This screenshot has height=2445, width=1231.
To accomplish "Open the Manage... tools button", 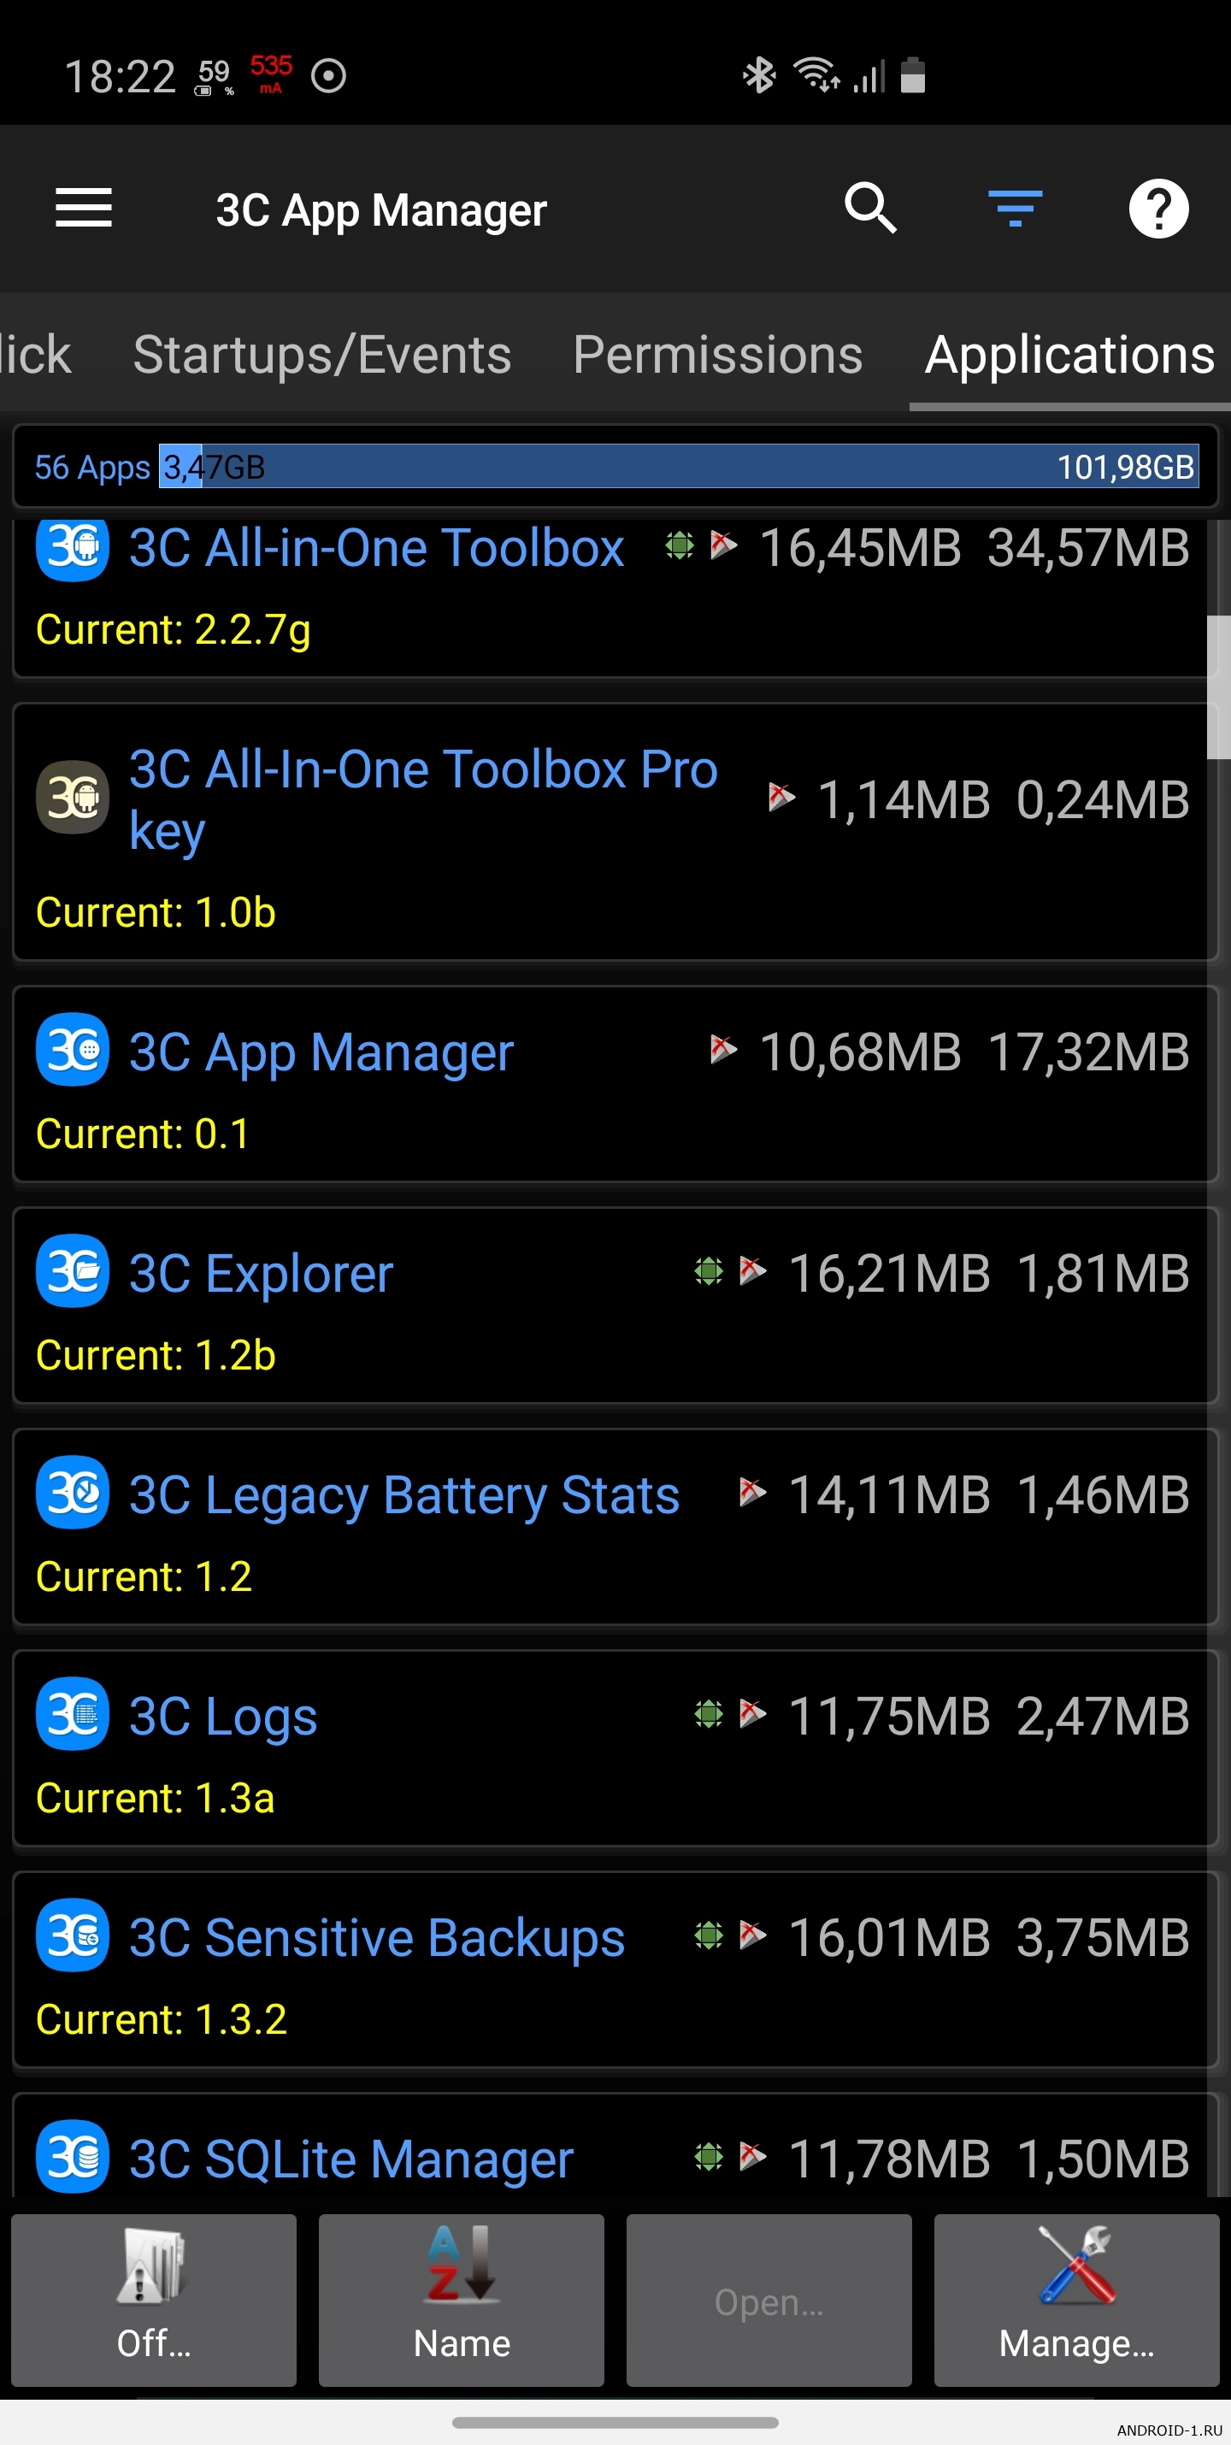I will [x=1076, y=2300].
